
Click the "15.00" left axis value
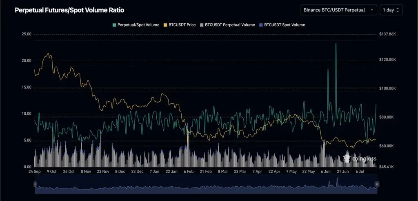(27, 87)
